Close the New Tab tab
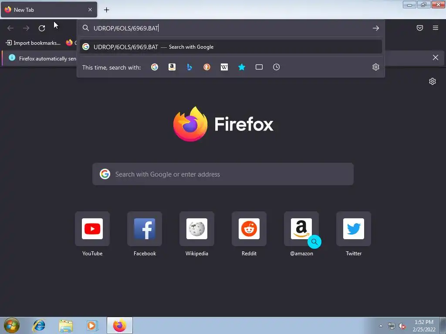 [90, 10]
